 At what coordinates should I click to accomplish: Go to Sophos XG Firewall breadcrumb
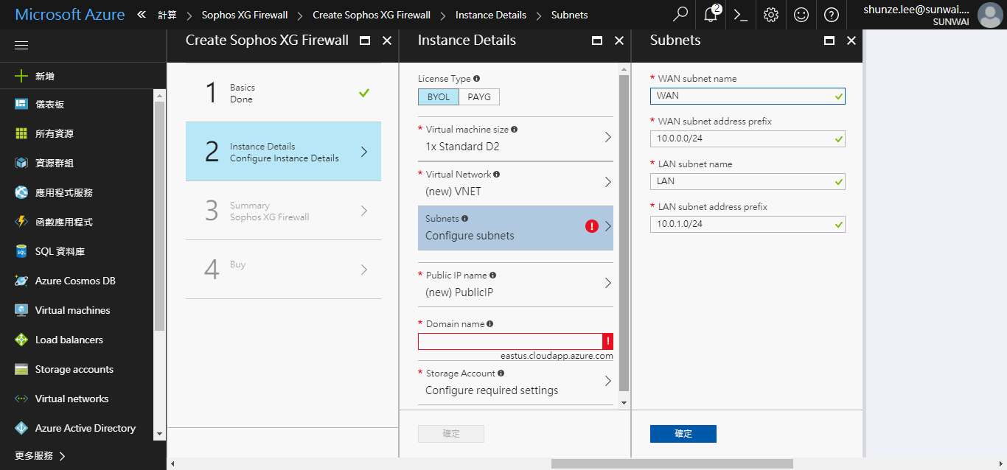[x=245, y=15]
